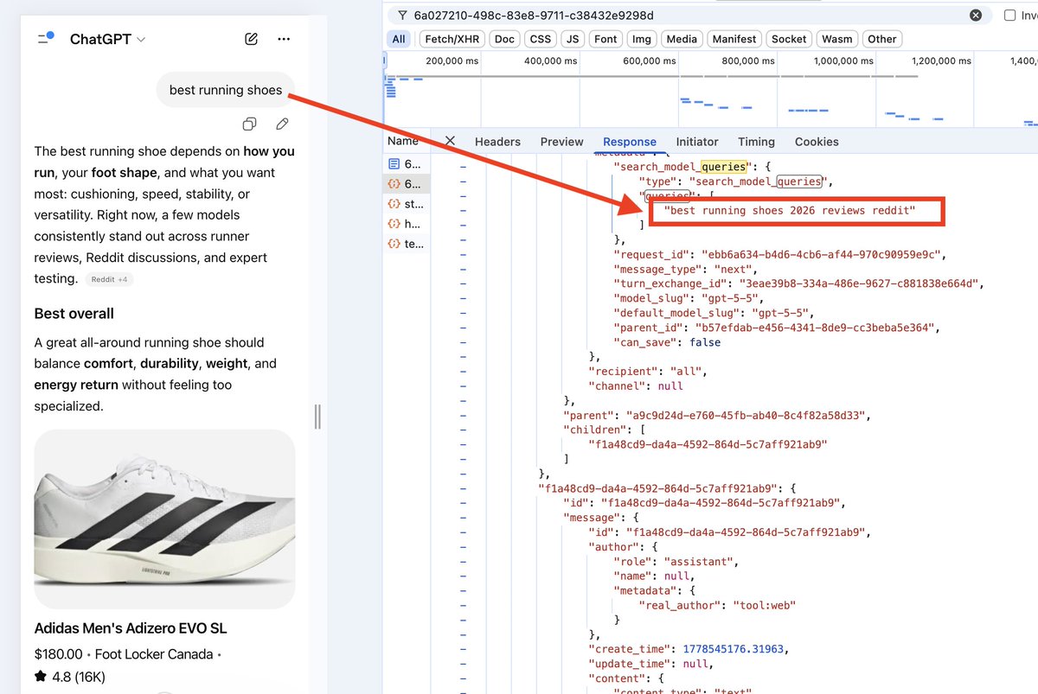Clear the network filter with the X icon
The width and height of the screenshot is (1038, 694).
(976, 15)
